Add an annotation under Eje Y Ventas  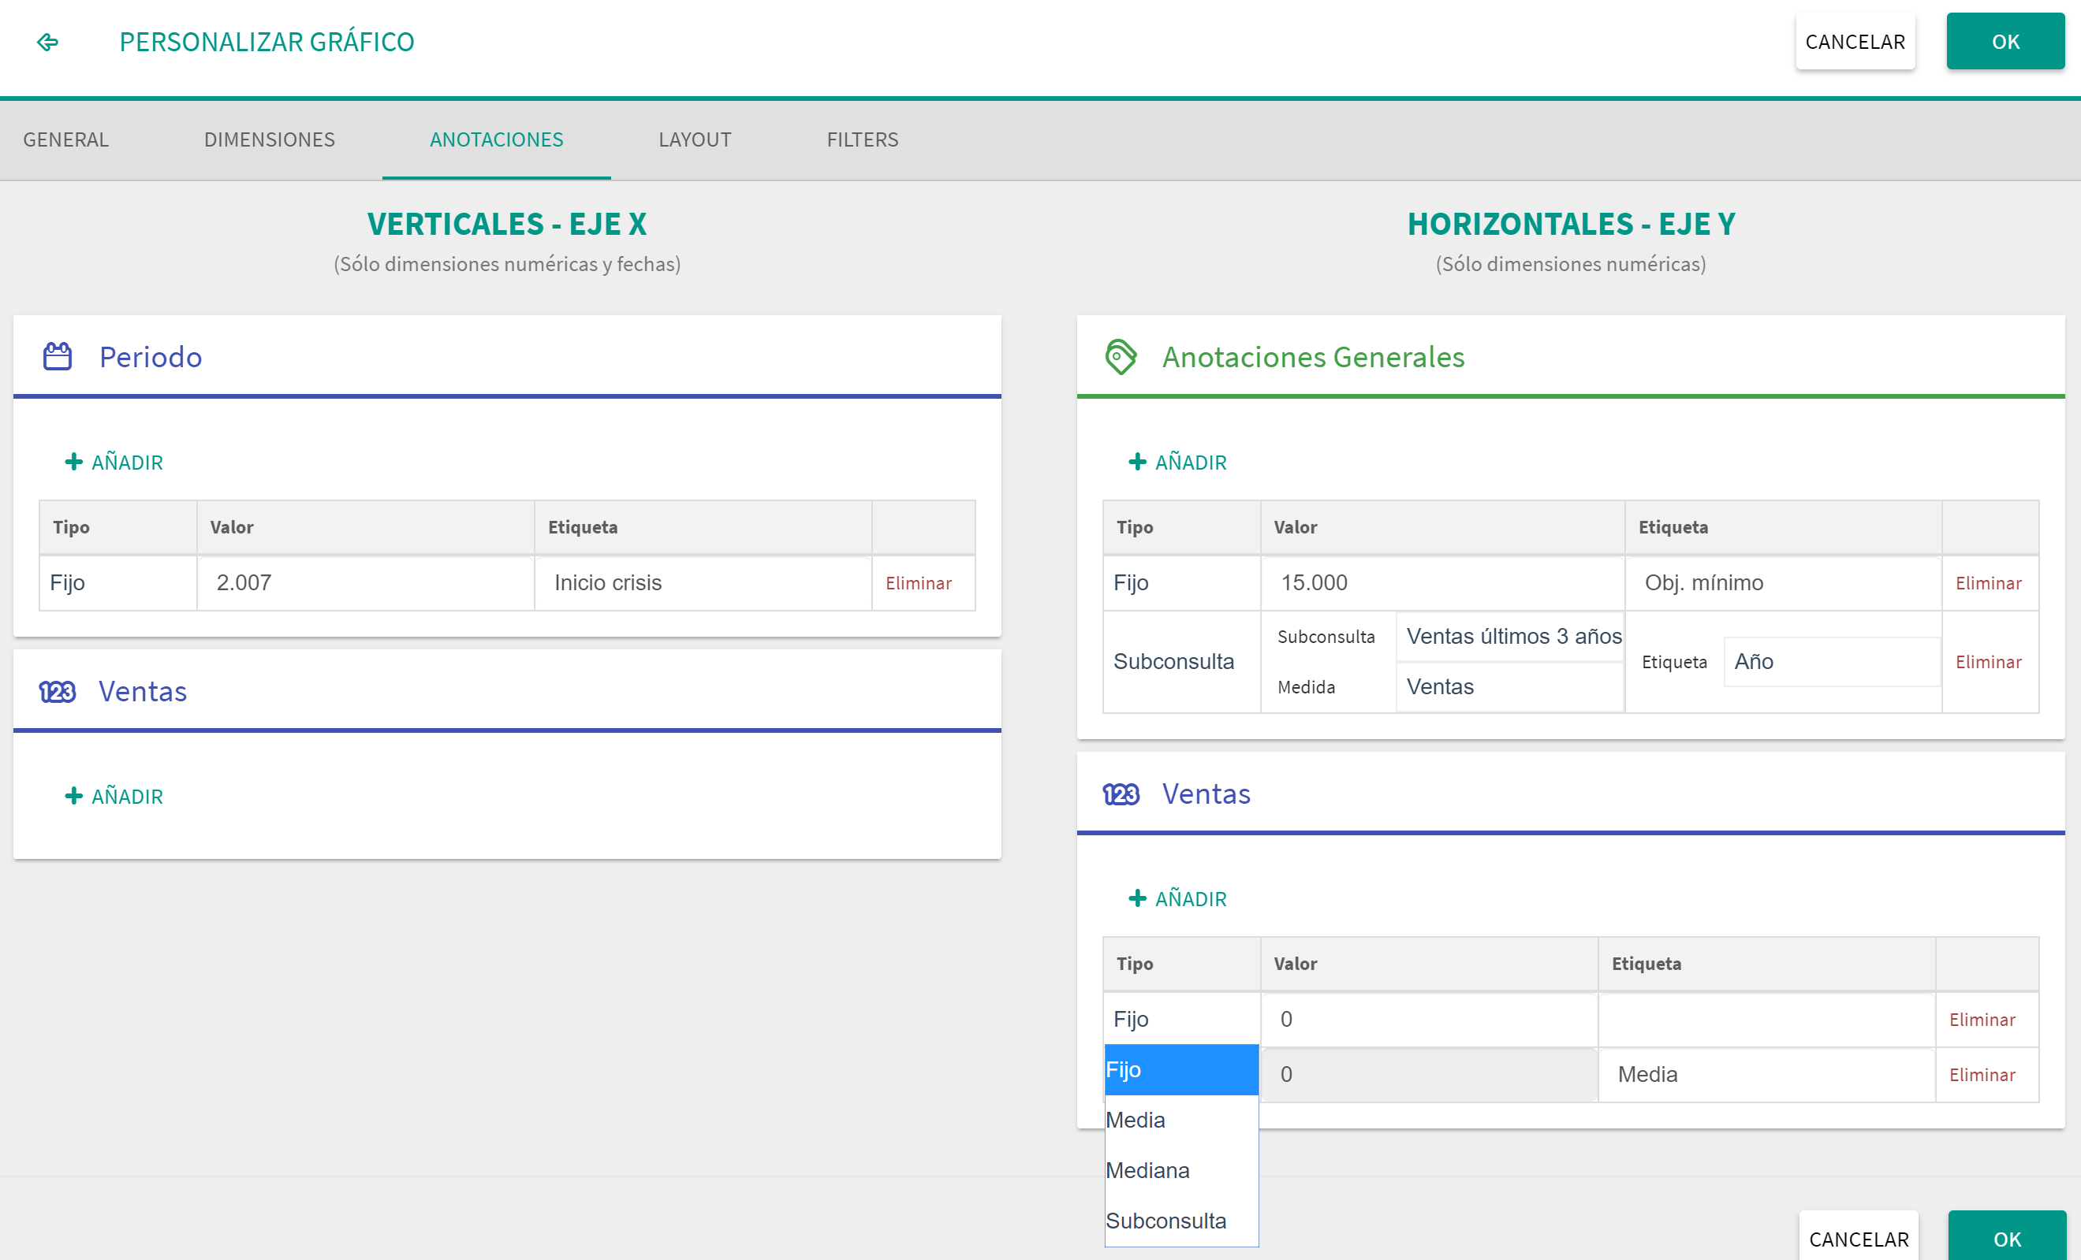[1177, 898]
